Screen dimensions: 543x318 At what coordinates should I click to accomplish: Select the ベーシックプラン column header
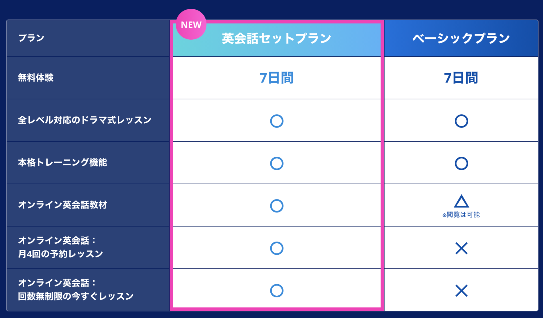(x=461, y=39)
